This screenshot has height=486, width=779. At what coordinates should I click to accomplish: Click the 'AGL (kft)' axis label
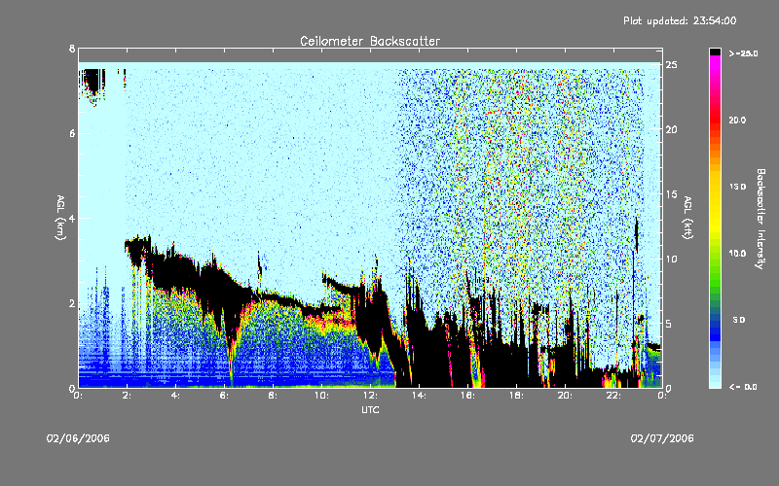click(x=687, y=218)
